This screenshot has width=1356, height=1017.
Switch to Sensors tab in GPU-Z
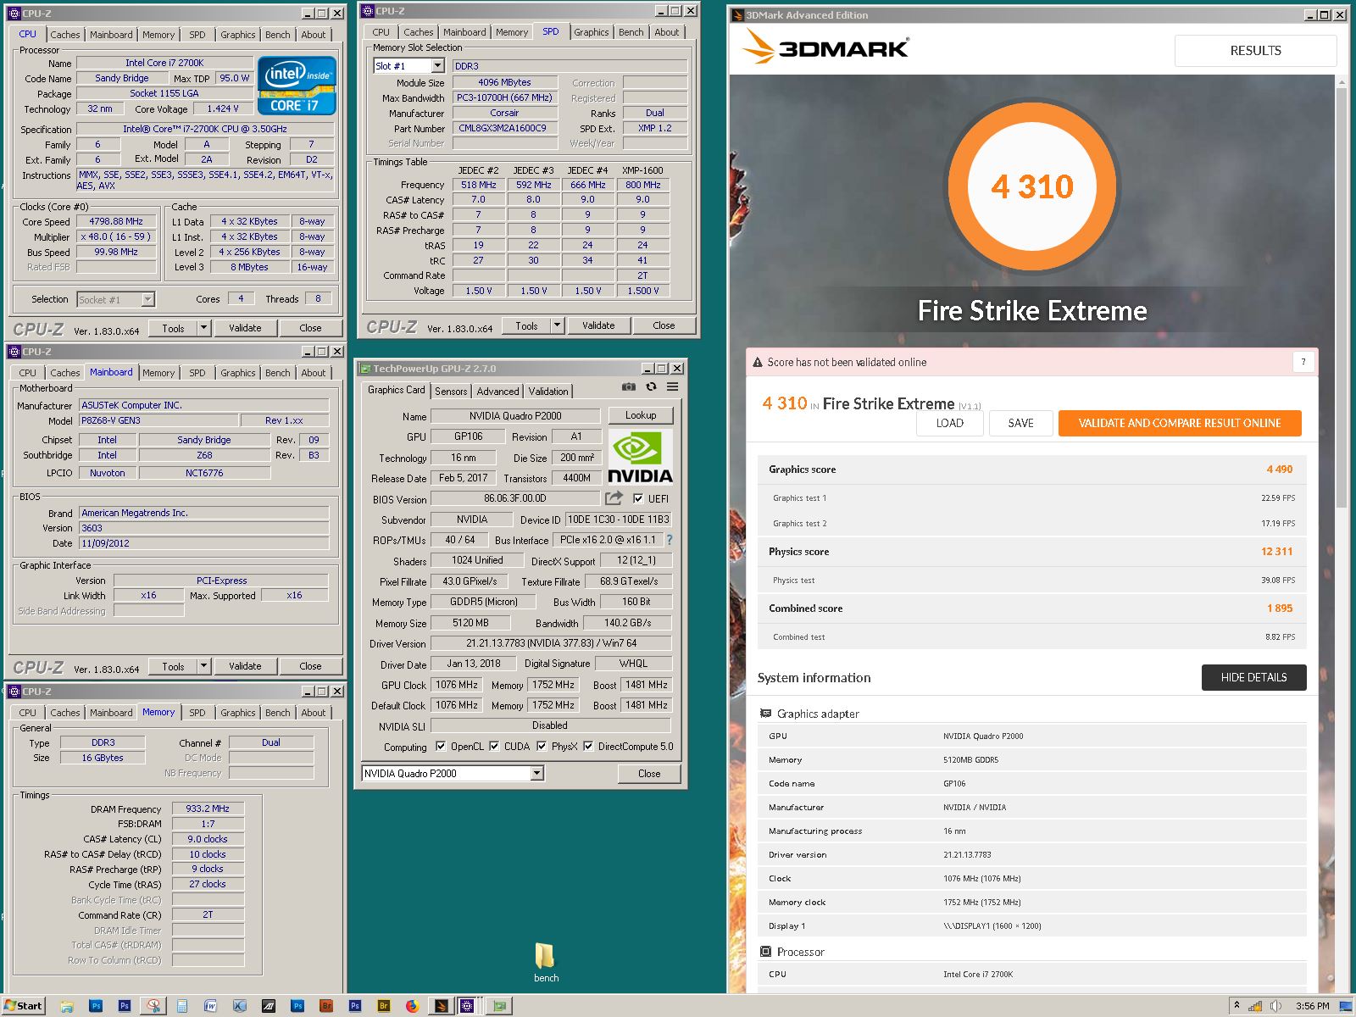click(451, 392)
